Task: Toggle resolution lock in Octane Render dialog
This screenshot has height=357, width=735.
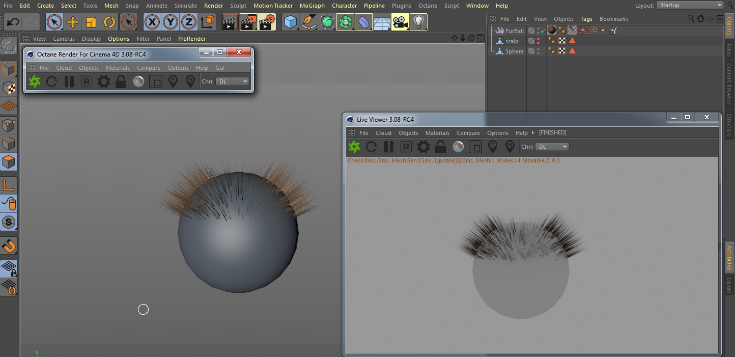Action: [121, 81]
